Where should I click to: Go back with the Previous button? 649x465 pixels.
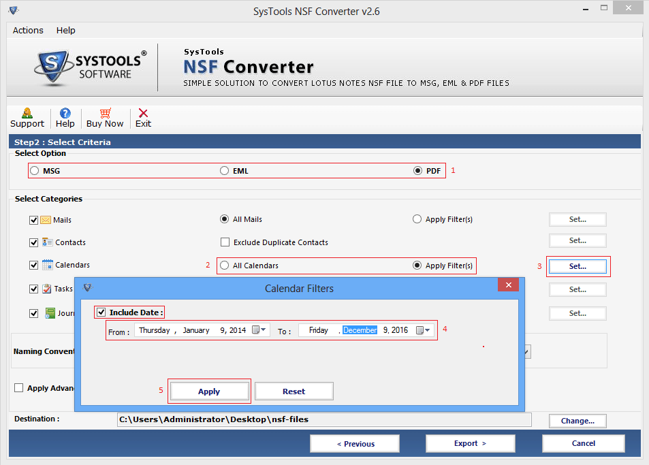(x=355, y=443)
